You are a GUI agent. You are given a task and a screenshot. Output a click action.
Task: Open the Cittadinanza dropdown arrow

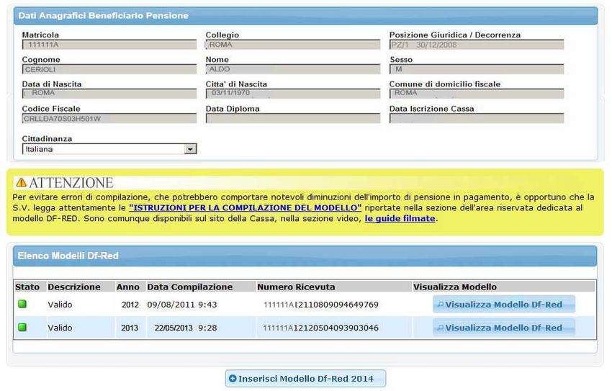coord(190,149)
